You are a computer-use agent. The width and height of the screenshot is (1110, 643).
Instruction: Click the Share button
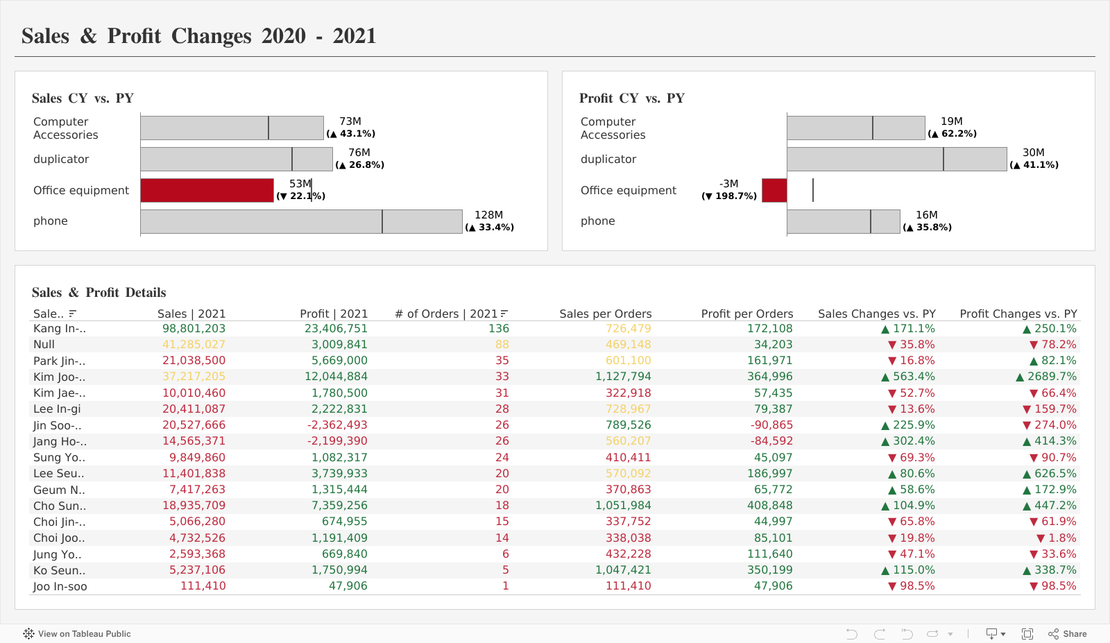(1068, 634)
